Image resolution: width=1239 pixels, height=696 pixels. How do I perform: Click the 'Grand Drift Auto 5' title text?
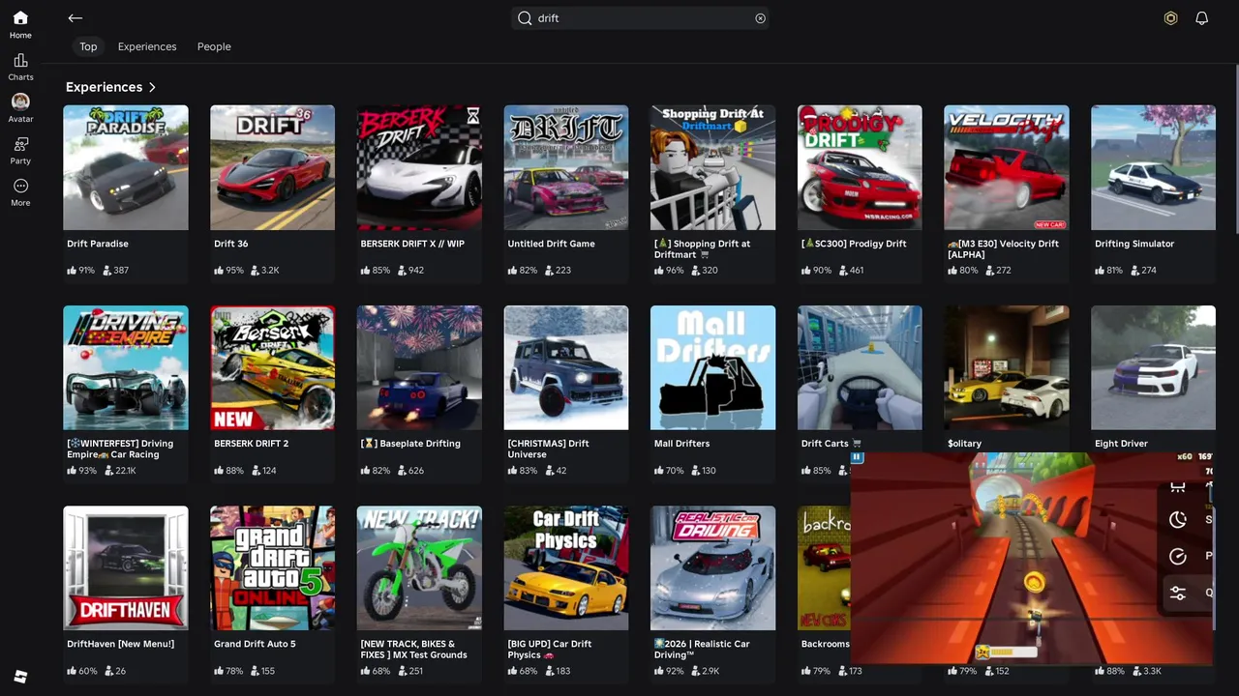coord(255,644)
